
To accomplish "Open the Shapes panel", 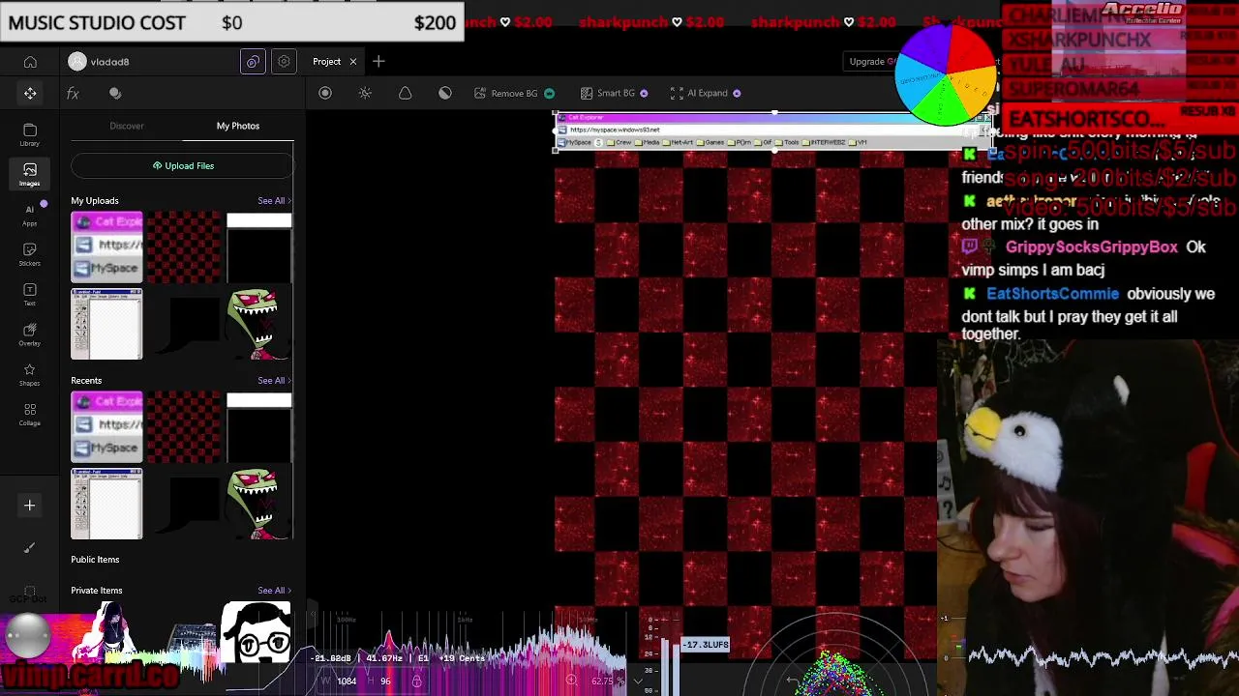I will pyautogui.click(x=30, y=374).
